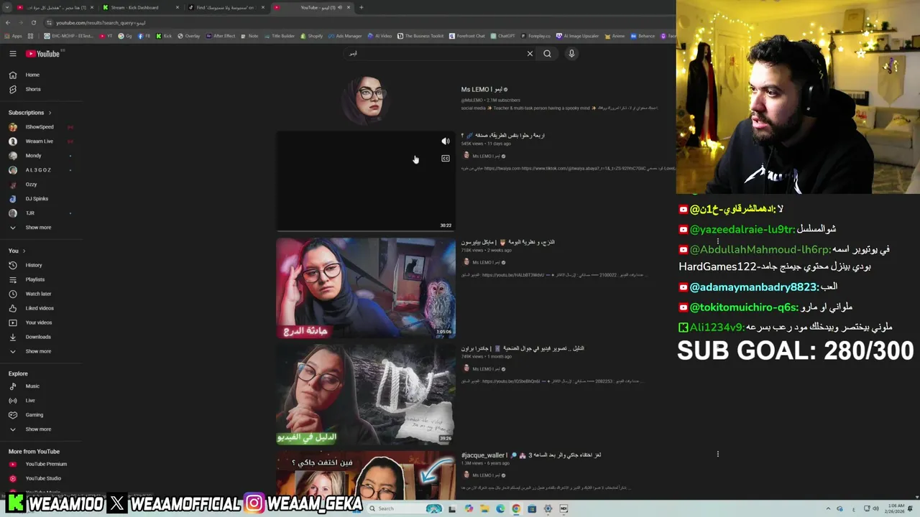This screenshot has width=920, height=517.
Task: Open Chrome from the Windows taskbar
Action: pyautogui.click(x=516, y=509)
